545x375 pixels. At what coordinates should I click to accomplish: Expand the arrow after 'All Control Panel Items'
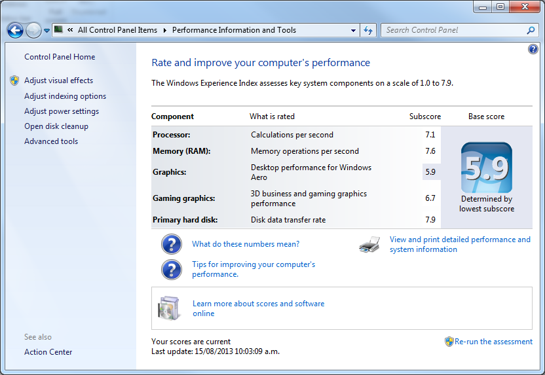tap(165, 30)
